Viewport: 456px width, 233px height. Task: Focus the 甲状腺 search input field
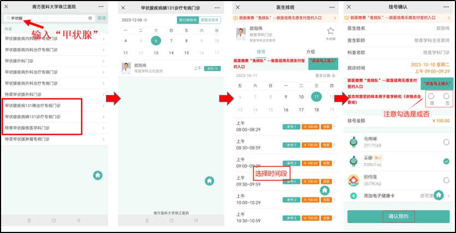(x=50, y=18)
